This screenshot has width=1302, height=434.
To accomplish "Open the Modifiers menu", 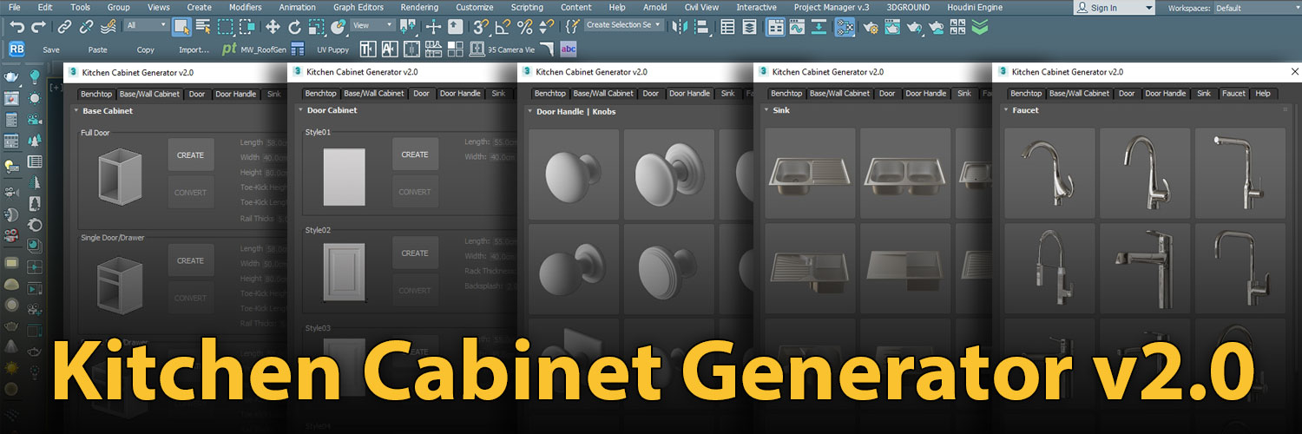I will point(245,7).
